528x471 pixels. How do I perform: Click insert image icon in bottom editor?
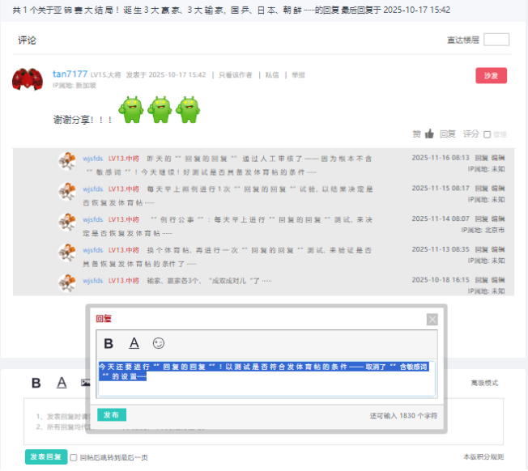click(85, 383)
